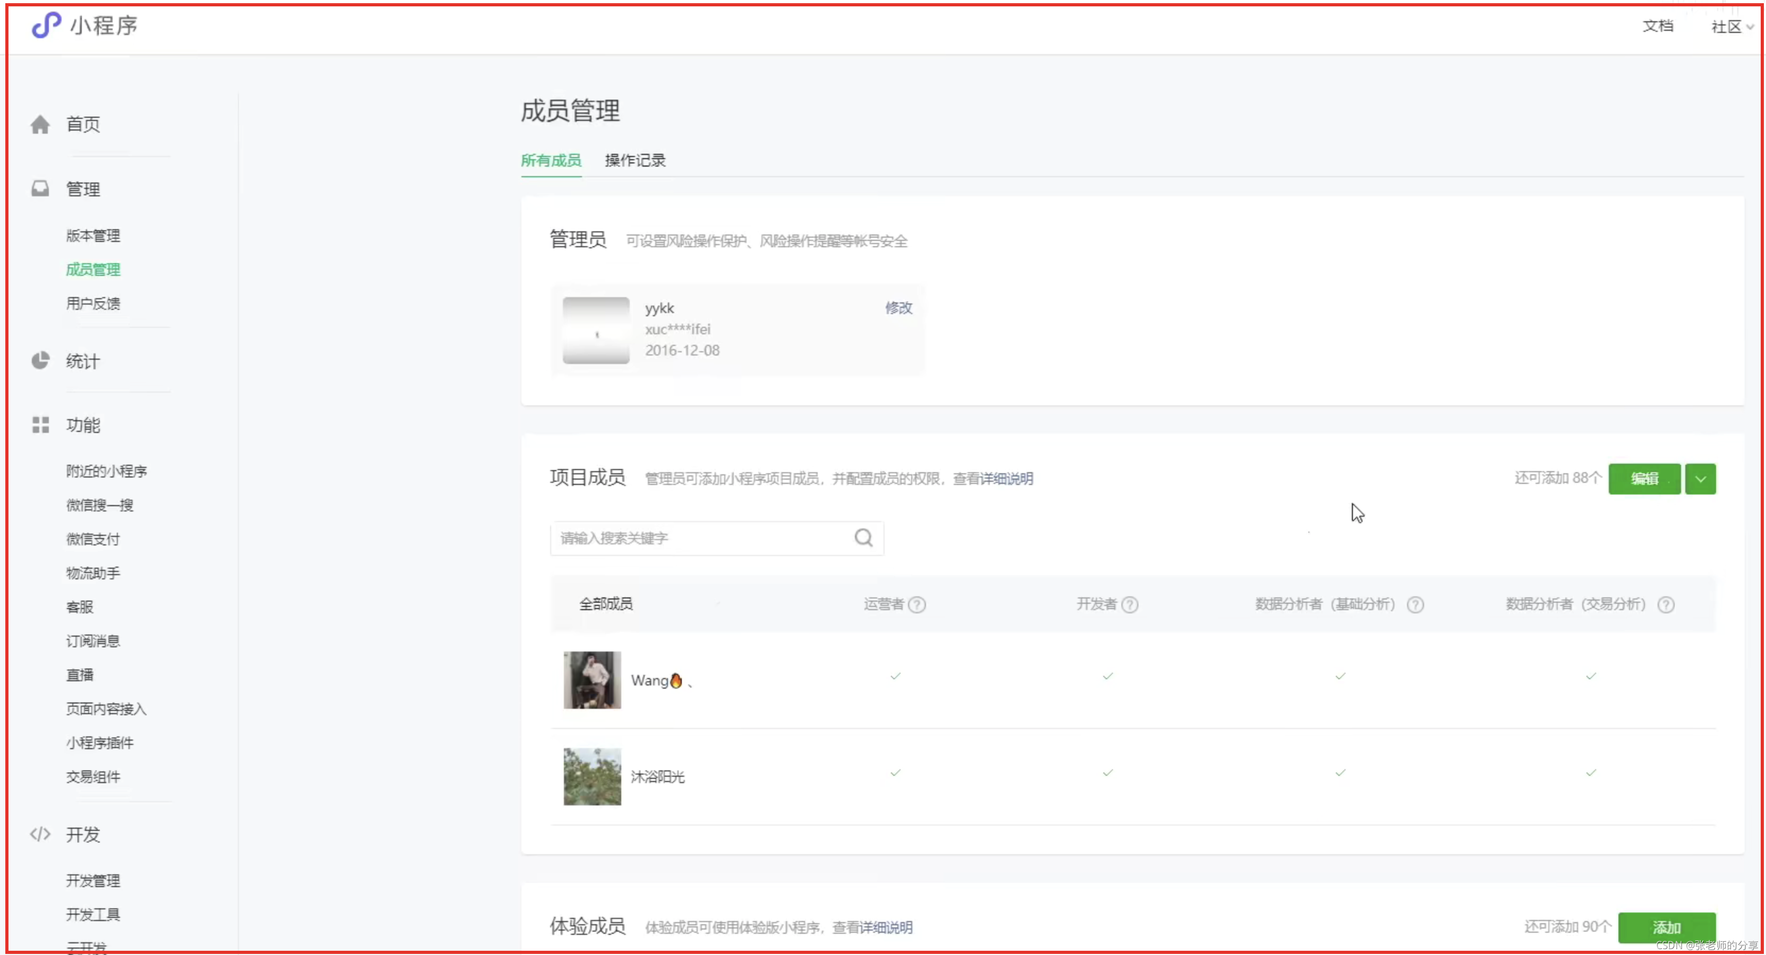Click the search magnifier icon
Image resolution: width=1766 pixels, height=955 pixels.
863,538
